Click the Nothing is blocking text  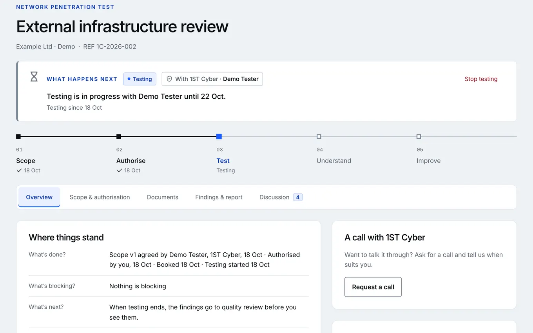click(x=138, y=286)
